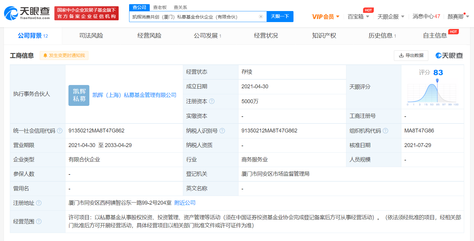Open the 百宝箱 dropdown menu
Viewport: 474px width, 241px height.
(358, 17)
